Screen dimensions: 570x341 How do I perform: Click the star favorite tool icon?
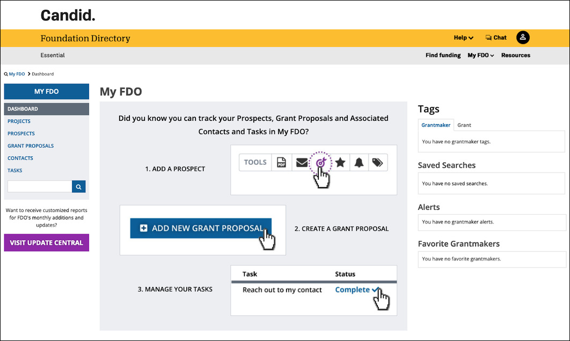(340, 163)
